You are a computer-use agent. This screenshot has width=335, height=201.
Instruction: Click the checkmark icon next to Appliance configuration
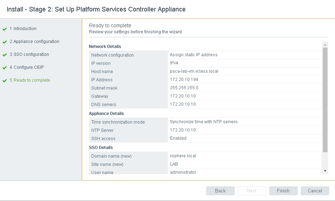5,42
